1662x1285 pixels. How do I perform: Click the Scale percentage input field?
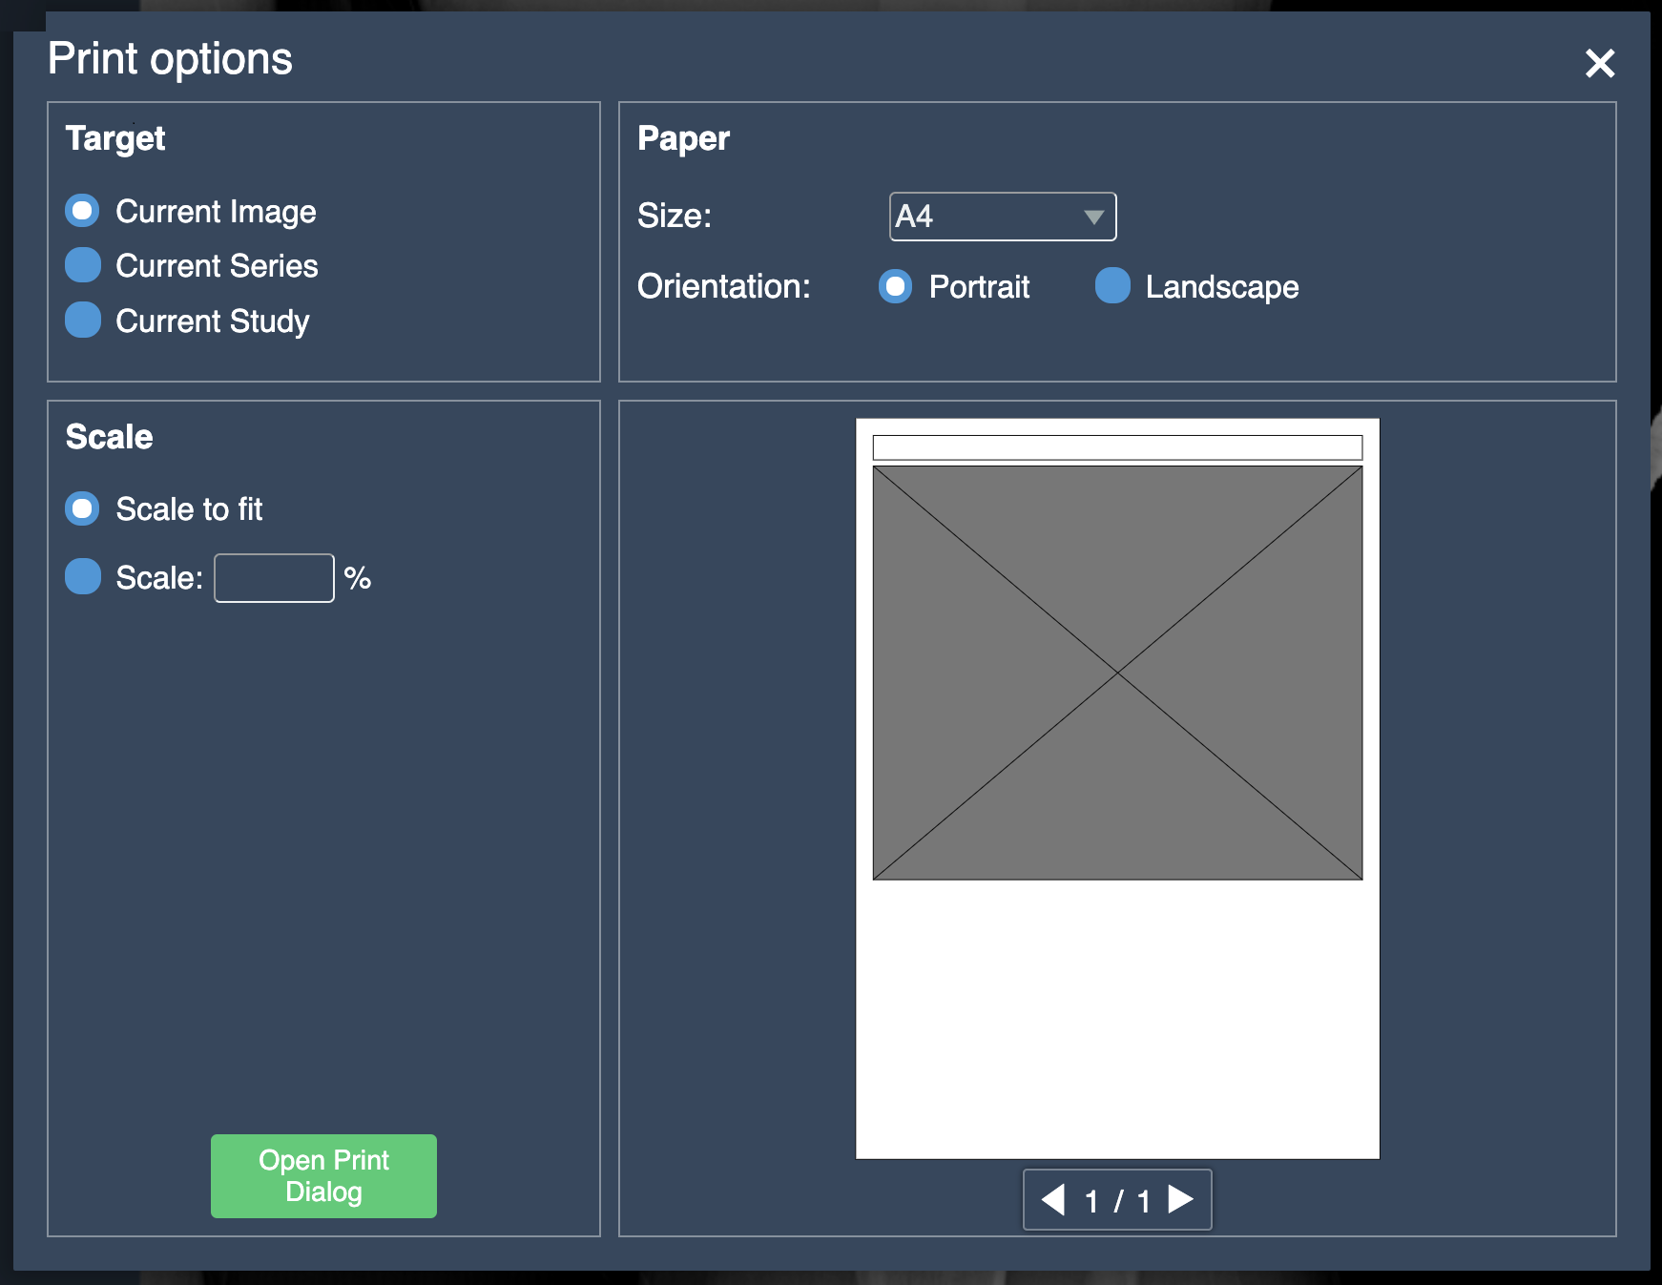274,578
